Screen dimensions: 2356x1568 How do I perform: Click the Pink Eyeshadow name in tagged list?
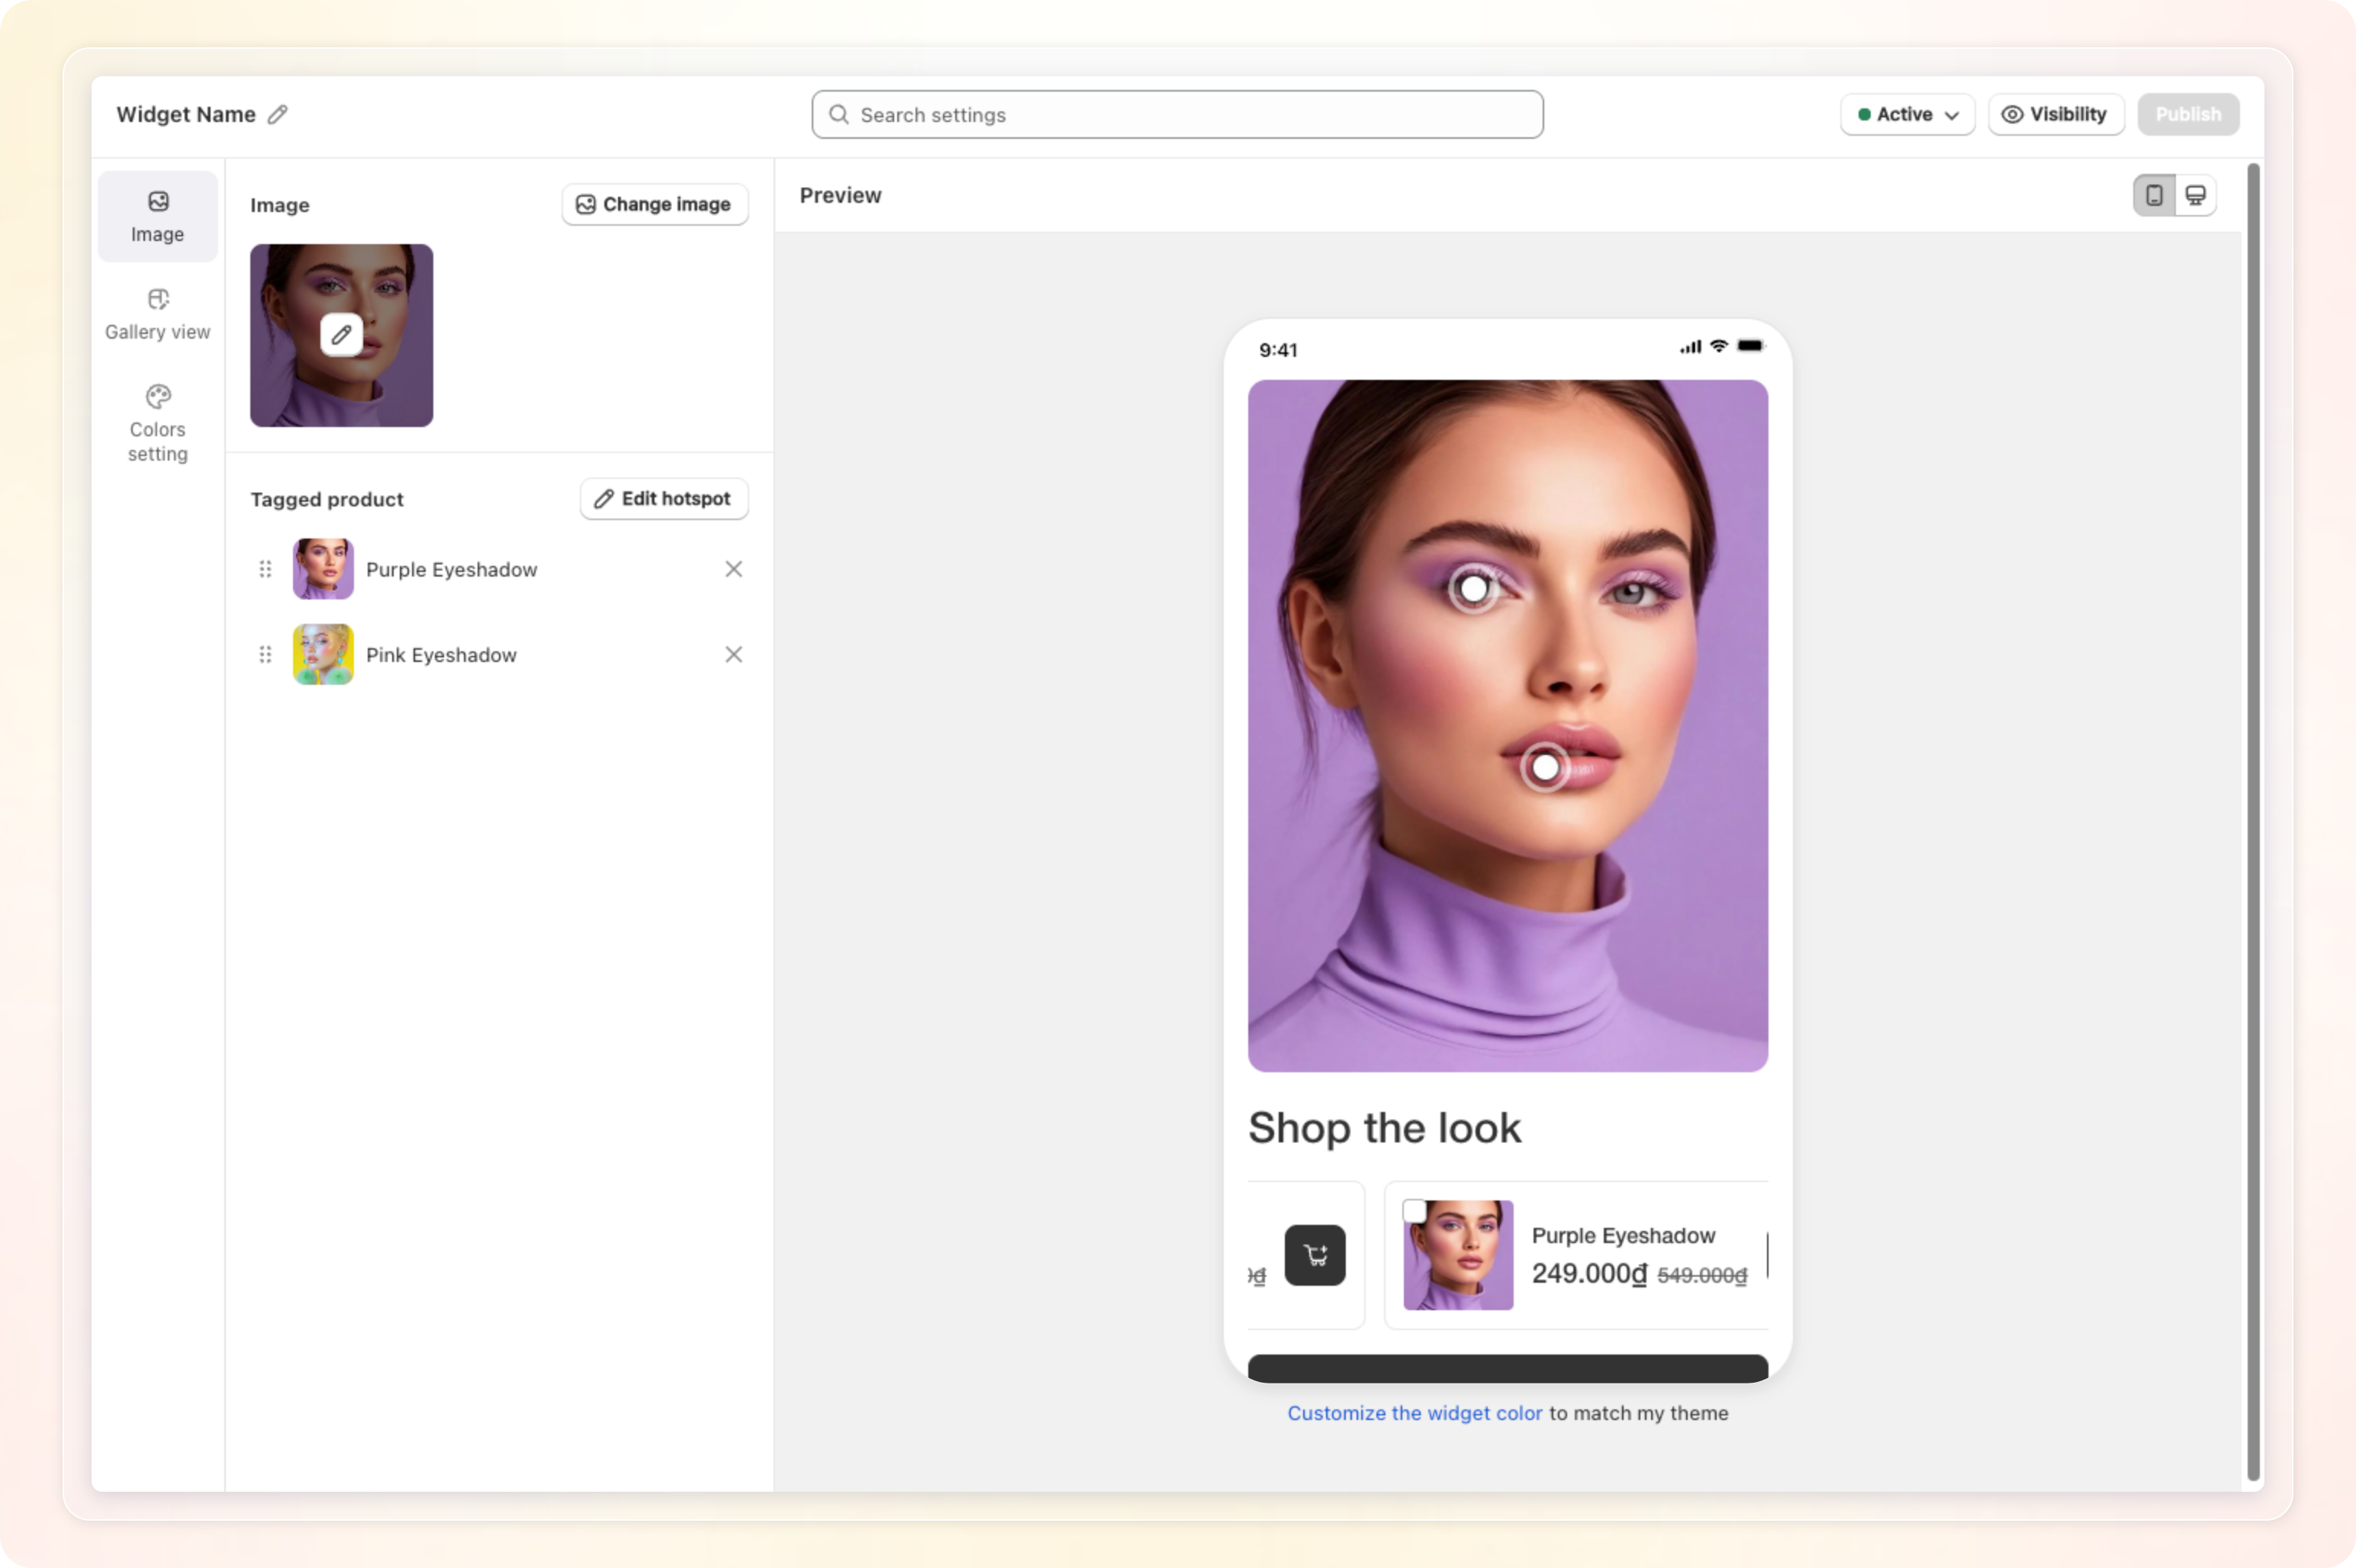[x=441, y=655]
